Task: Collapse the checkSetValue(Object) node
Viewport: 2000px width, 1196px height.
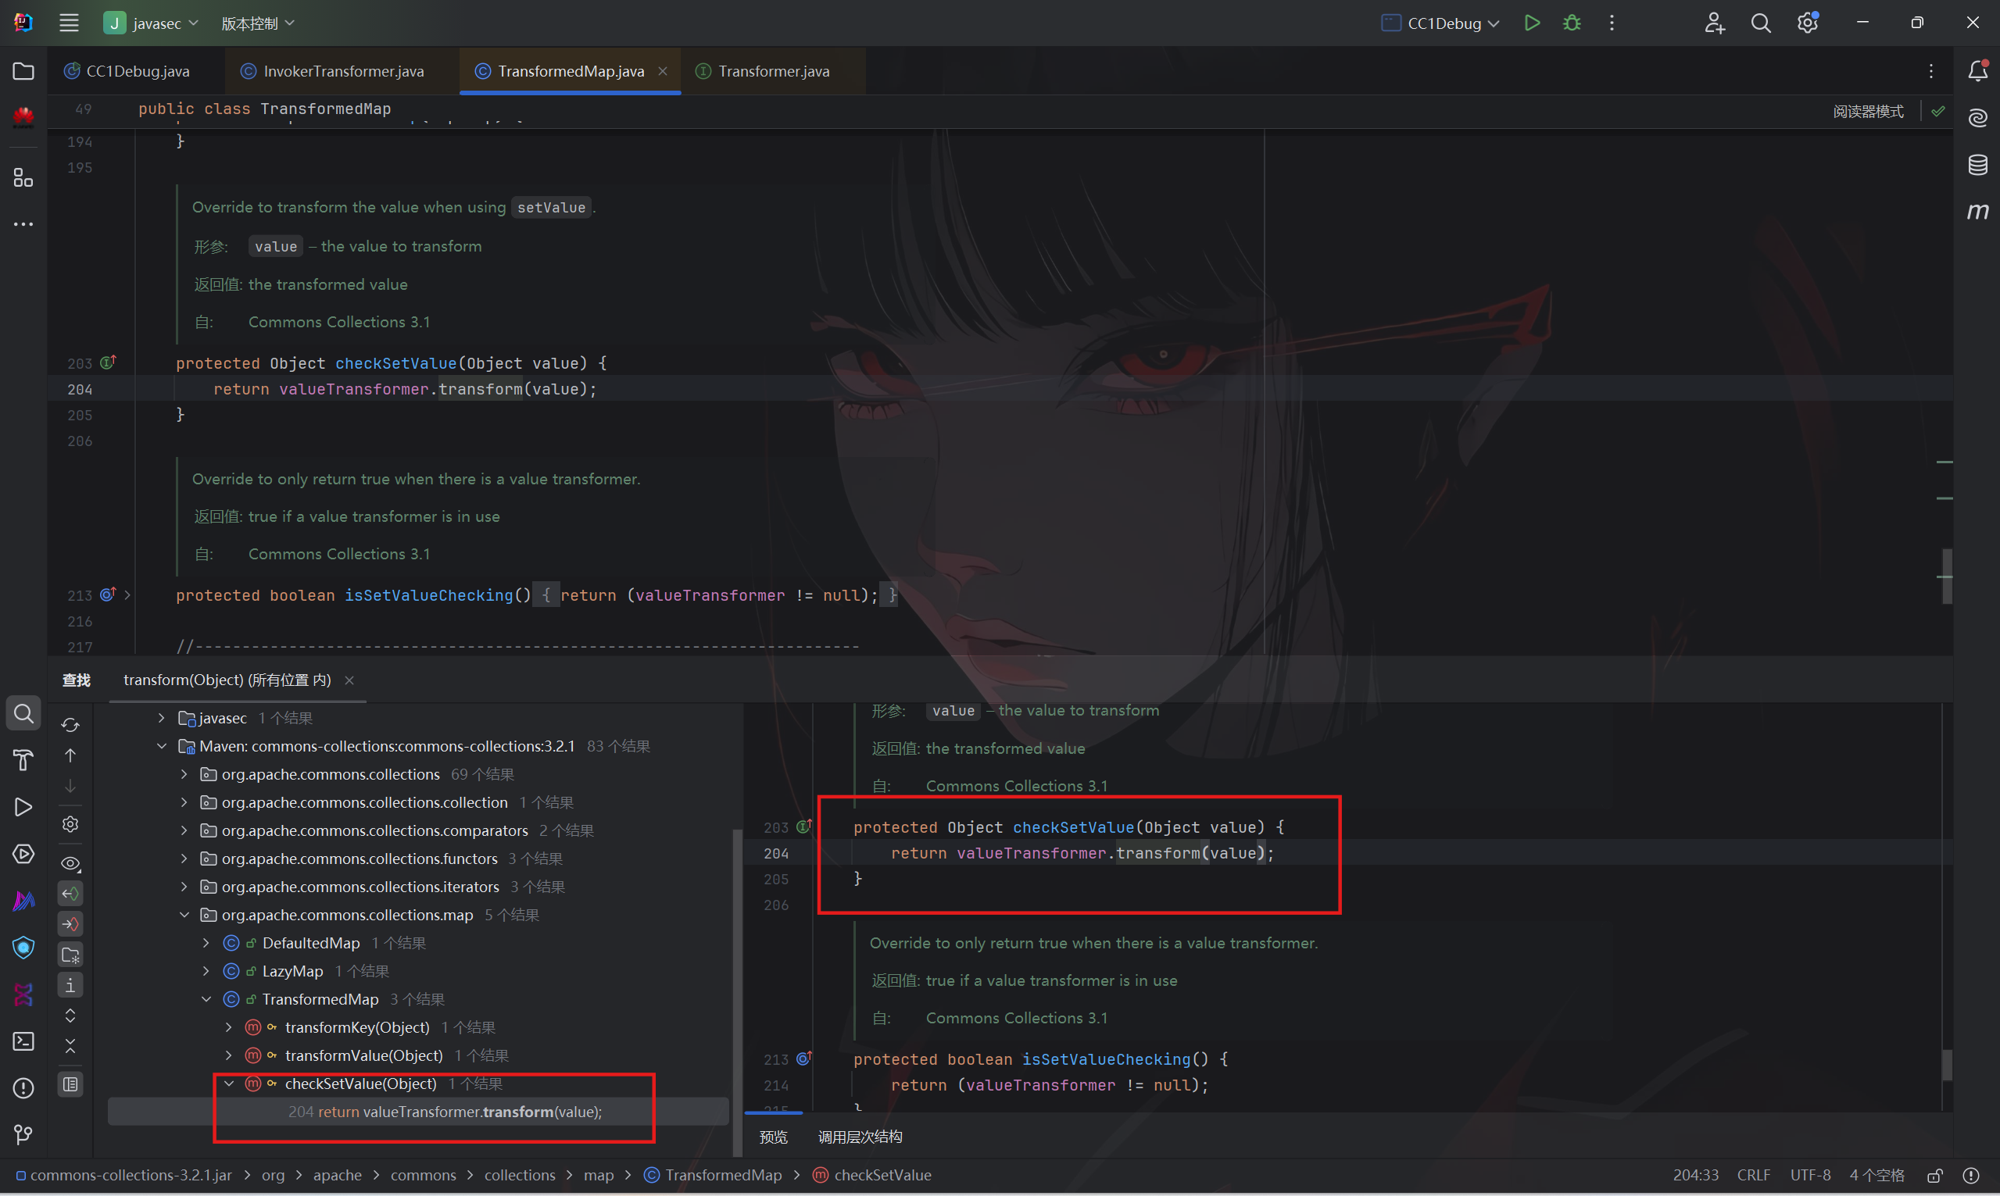Action: [x=229, y=1084]
